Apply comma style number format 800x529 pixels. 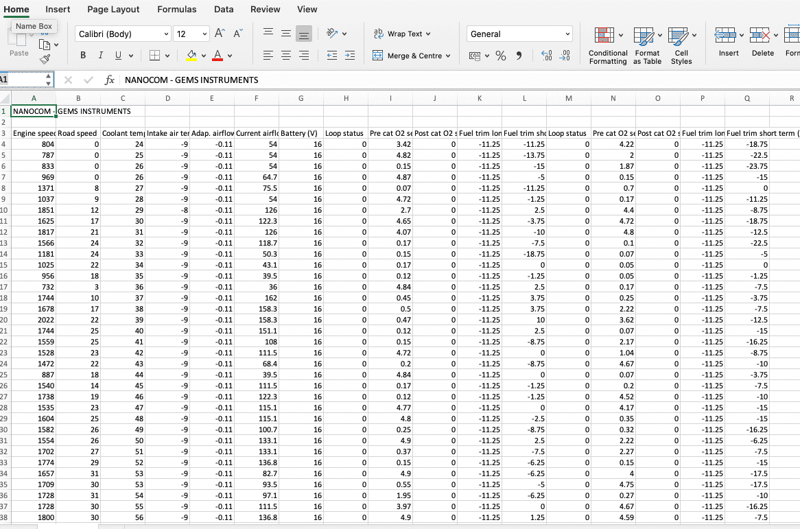[x=519, y=56]
